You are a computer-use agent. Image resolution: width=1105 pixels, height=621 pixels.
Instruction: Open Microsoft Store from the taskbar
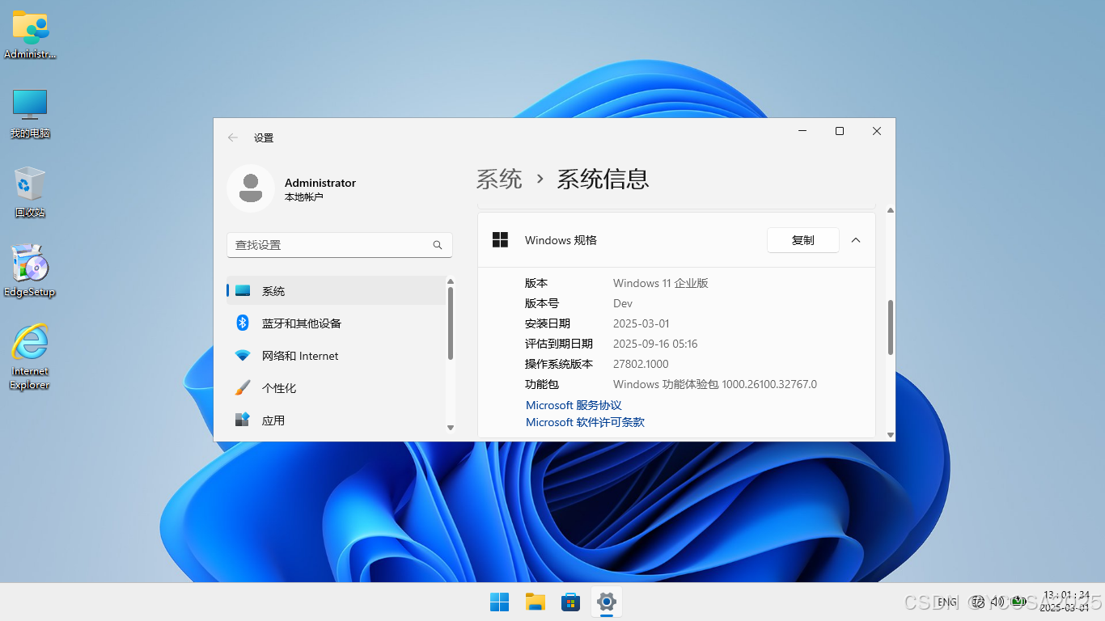click(571, 602)
